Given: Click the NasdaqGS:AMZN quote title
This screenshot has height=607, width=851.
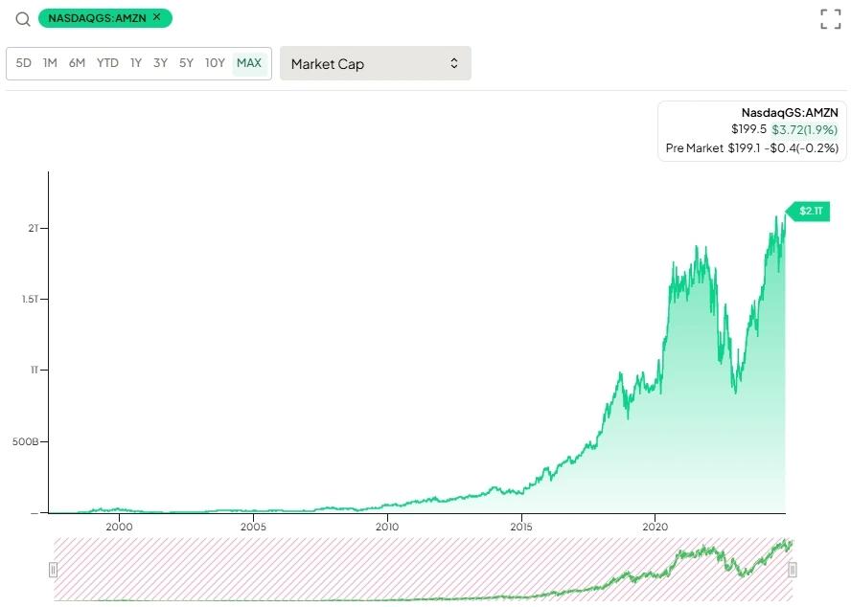Looking at the screenshot, I should pyautogui.click(x=790, y=113).
